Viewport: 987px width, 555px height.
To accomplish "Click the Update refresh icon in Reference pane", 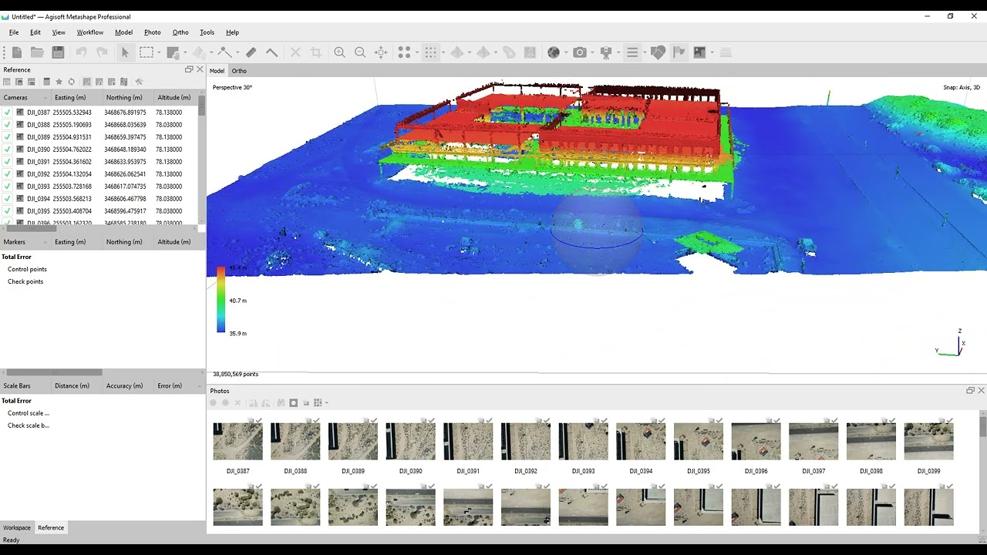I will coord(71,82).
